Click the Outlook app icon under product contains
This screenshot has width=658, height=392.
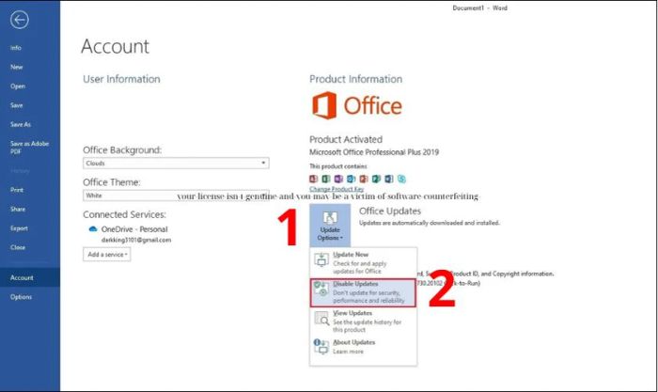(351, 179)
